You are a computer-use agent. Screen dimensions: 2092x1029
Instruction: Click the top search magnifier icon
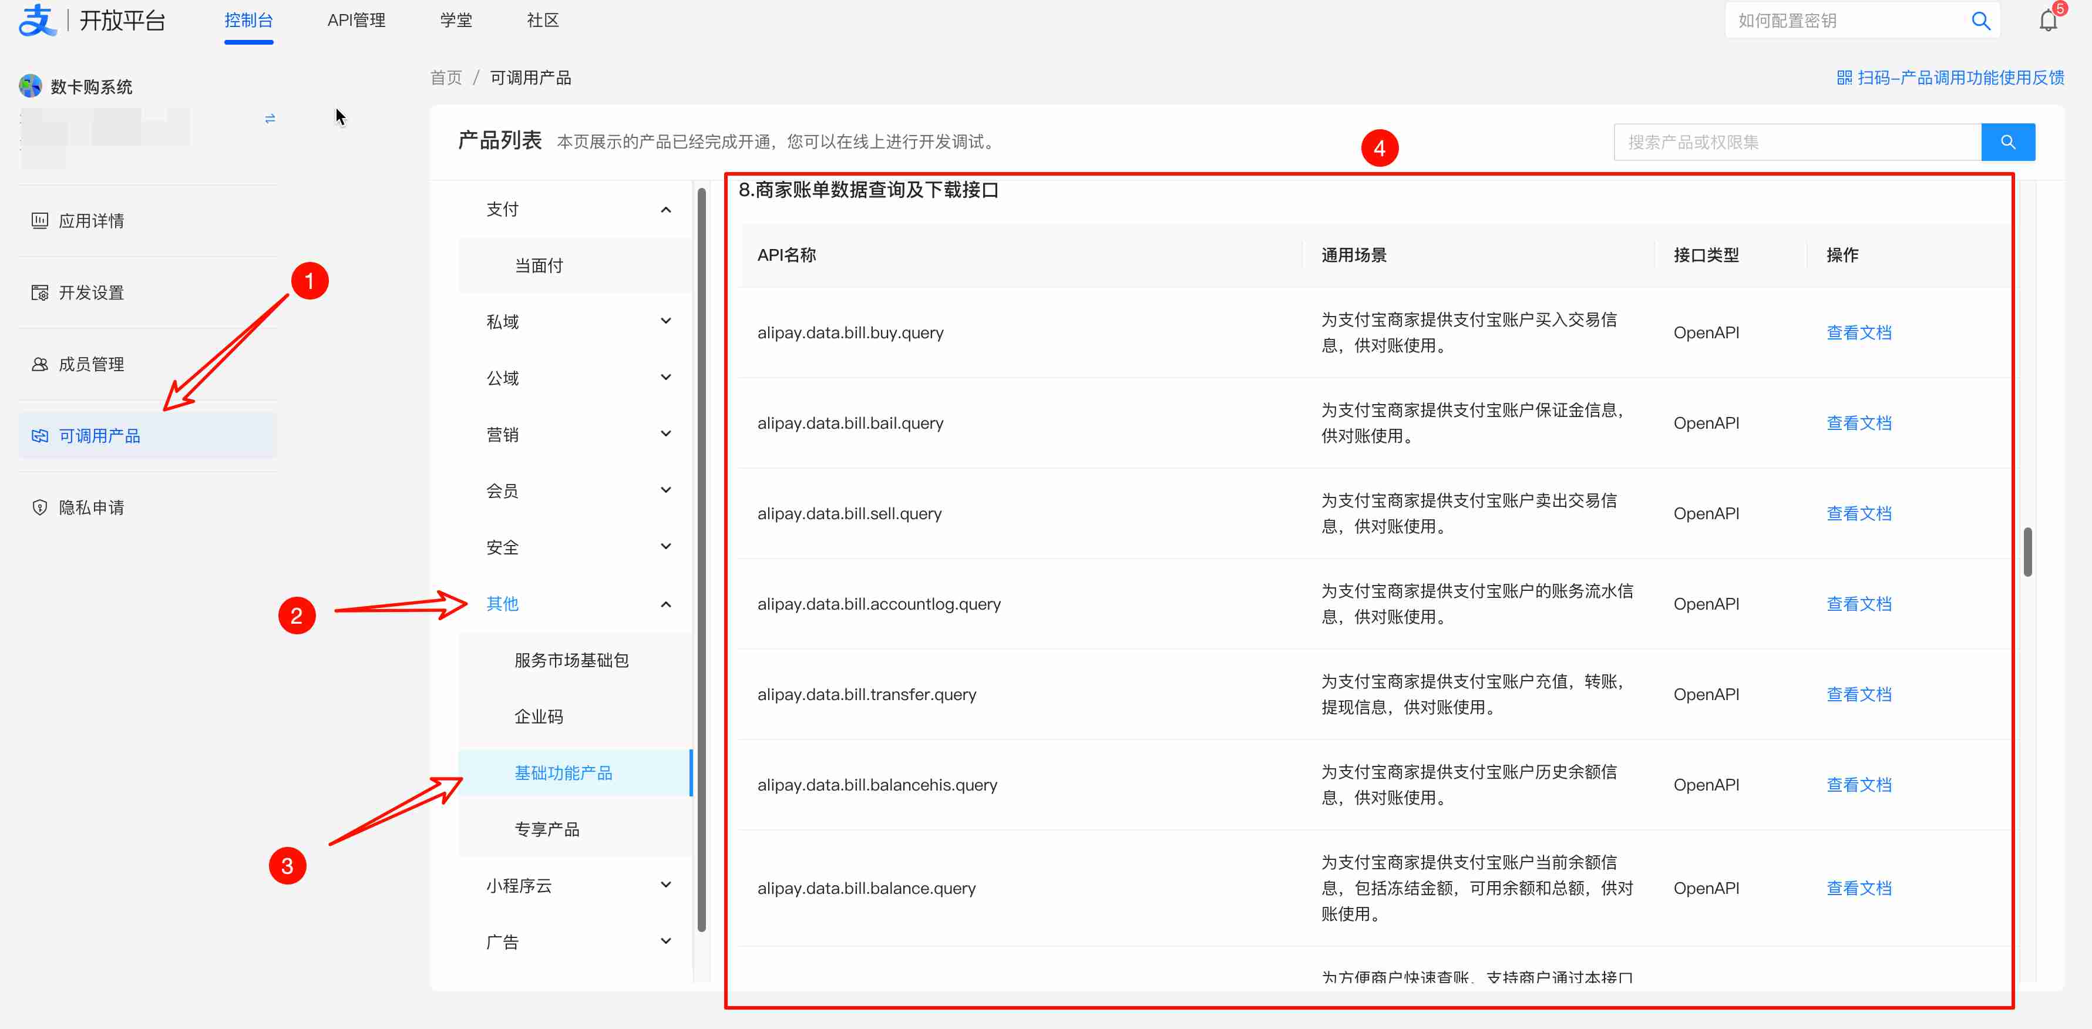point(1981,21)
